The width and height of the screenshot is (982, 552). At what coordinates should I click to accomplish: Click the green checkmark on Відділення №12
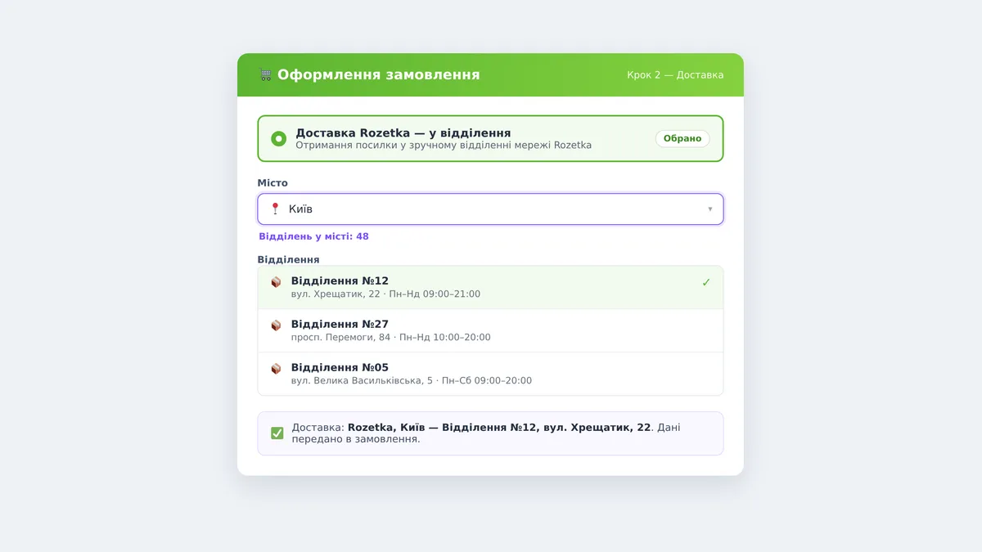[x=706, y=282]
